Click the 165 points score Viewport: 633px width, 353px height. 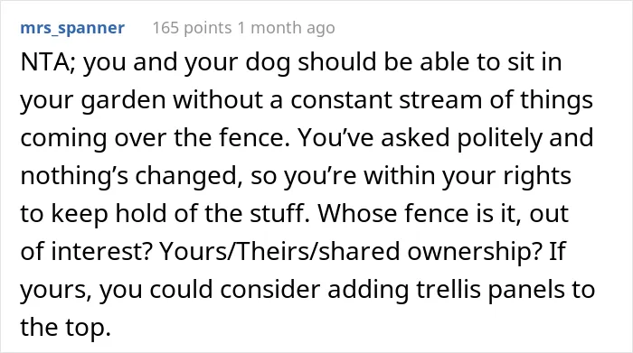tap(192, 28)
